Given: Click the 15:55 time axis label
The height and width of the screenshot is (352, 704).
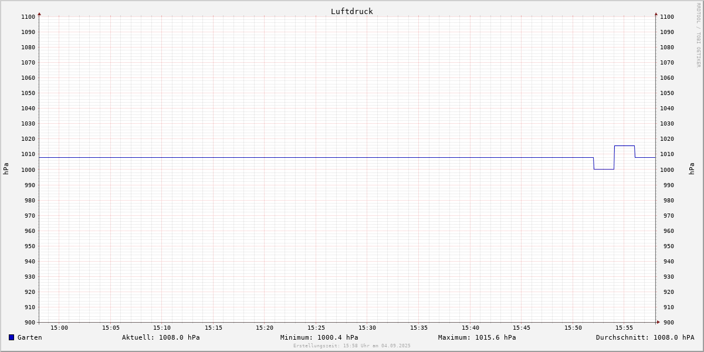Looking at the screenshot, I should tap(624, 328).
